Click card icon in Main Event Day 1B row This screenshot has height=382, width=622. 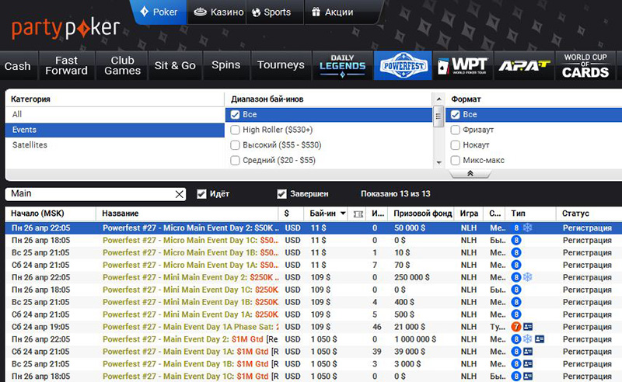528,364
